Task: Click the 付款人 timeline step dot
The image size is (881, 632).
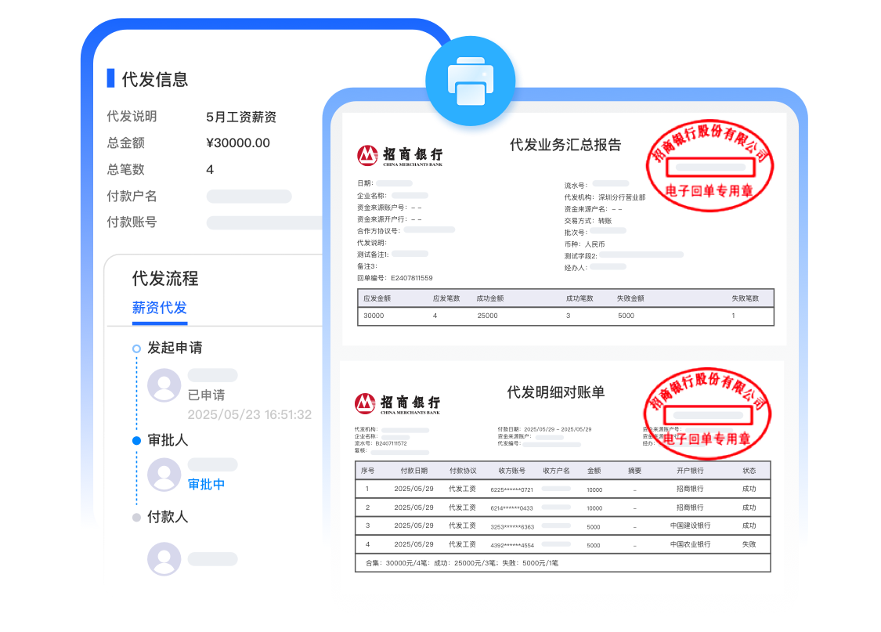Action: [137, 518]
